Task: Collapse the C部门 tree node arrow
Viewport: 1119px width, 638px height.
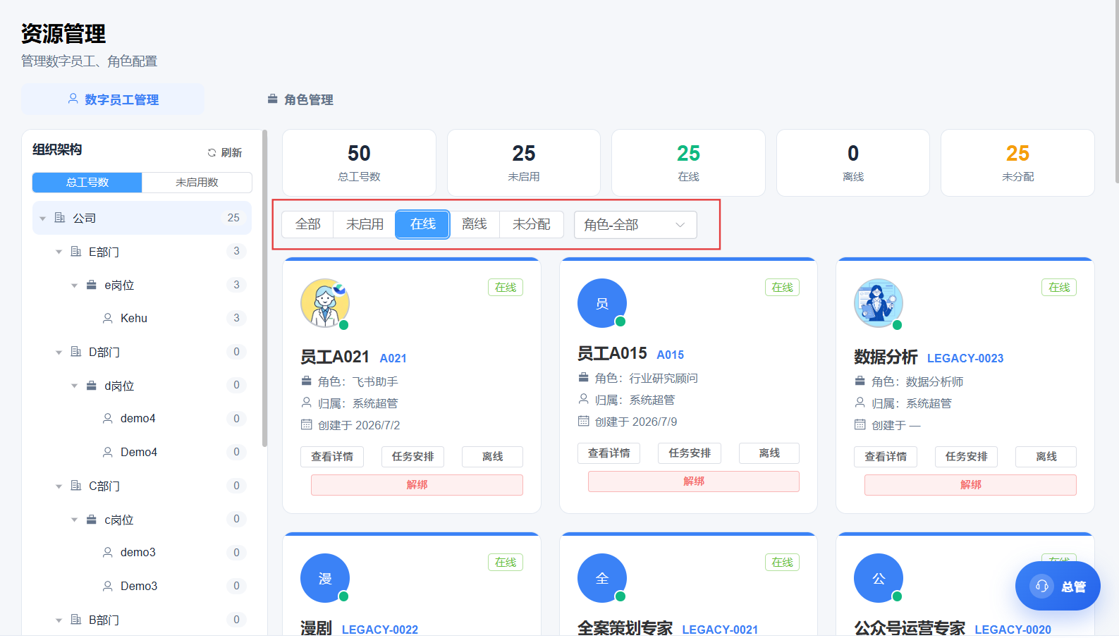Action: coord(59,486)
